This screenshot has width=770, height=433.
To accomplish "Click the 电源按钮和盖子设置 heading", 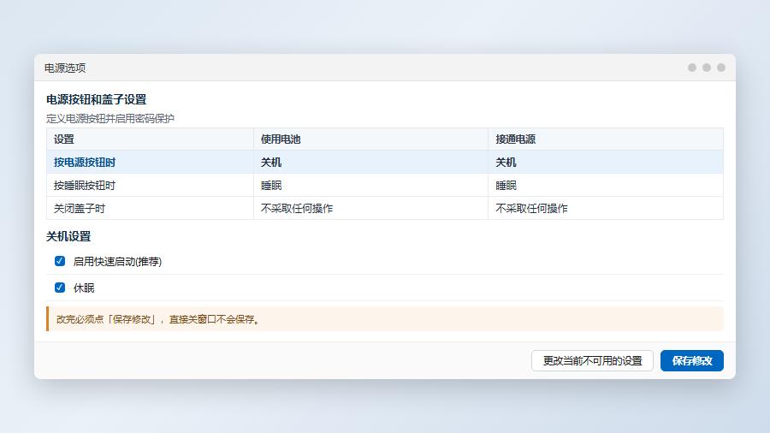I will [x=96, y=99].
